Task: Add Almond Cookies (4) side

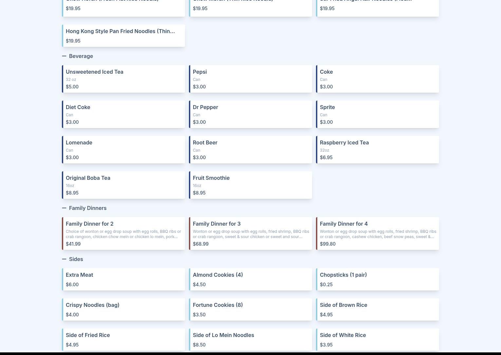Action: (250, 279)
